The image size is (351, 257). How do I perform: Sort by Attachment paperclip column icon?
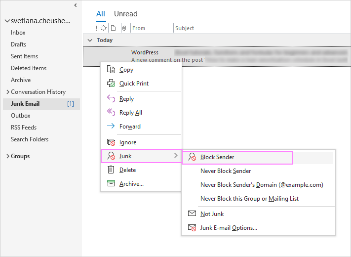click(x=124, y=28)
